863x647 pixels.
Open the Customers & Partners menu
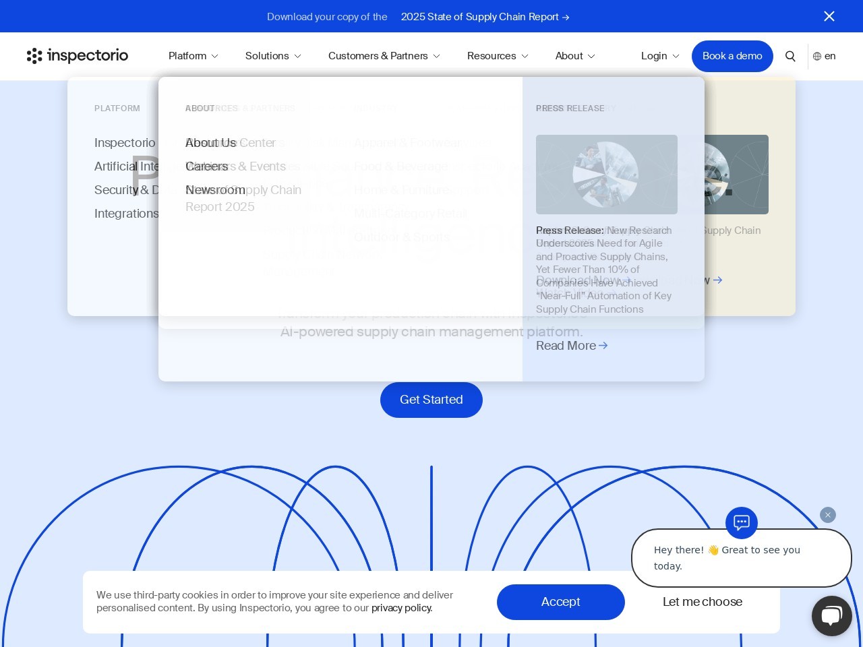pyautogui.click(x=384, y=56)
